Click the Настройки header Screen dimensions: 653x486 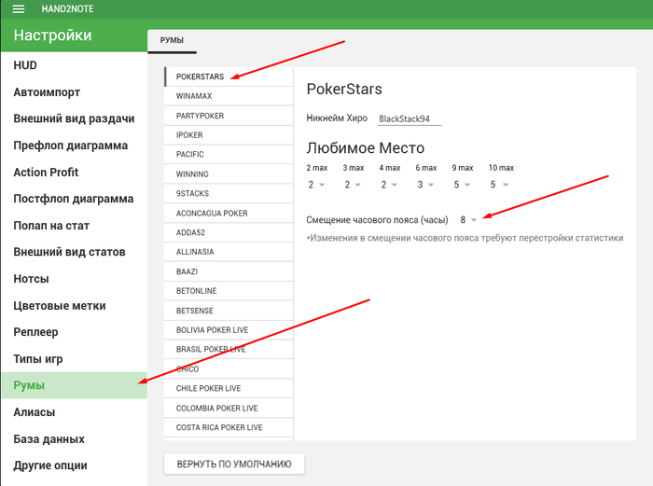(52, 35)
